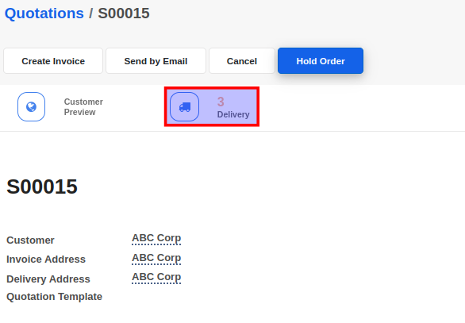This screenshot has height=323, width=465.
Task: Click the Quotation Template field label
Action: (54, 297)
